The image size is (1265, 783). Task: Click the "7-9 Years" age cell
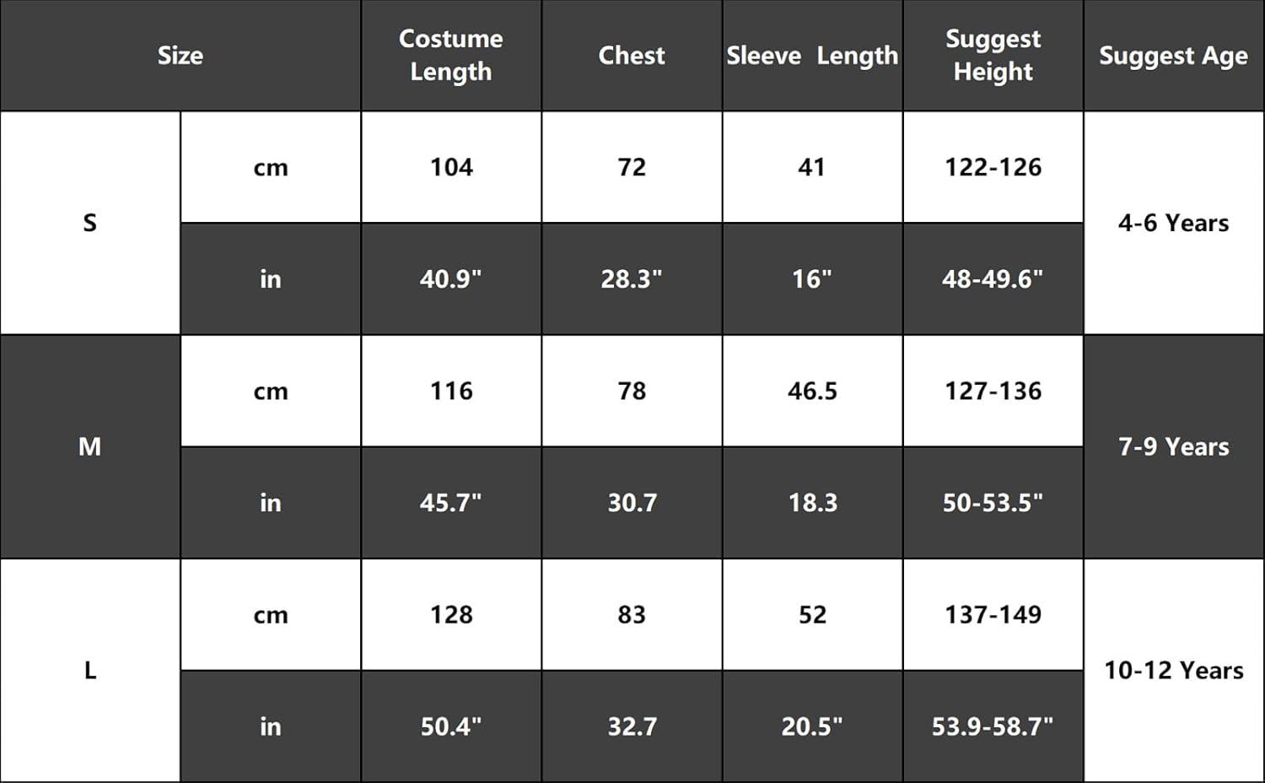tap(1173, 446)
